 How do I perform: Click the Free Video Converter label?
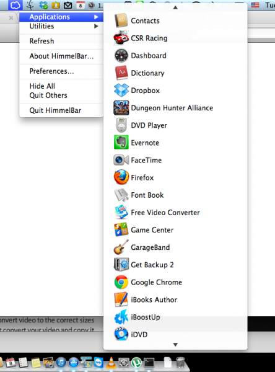[165, 213]
